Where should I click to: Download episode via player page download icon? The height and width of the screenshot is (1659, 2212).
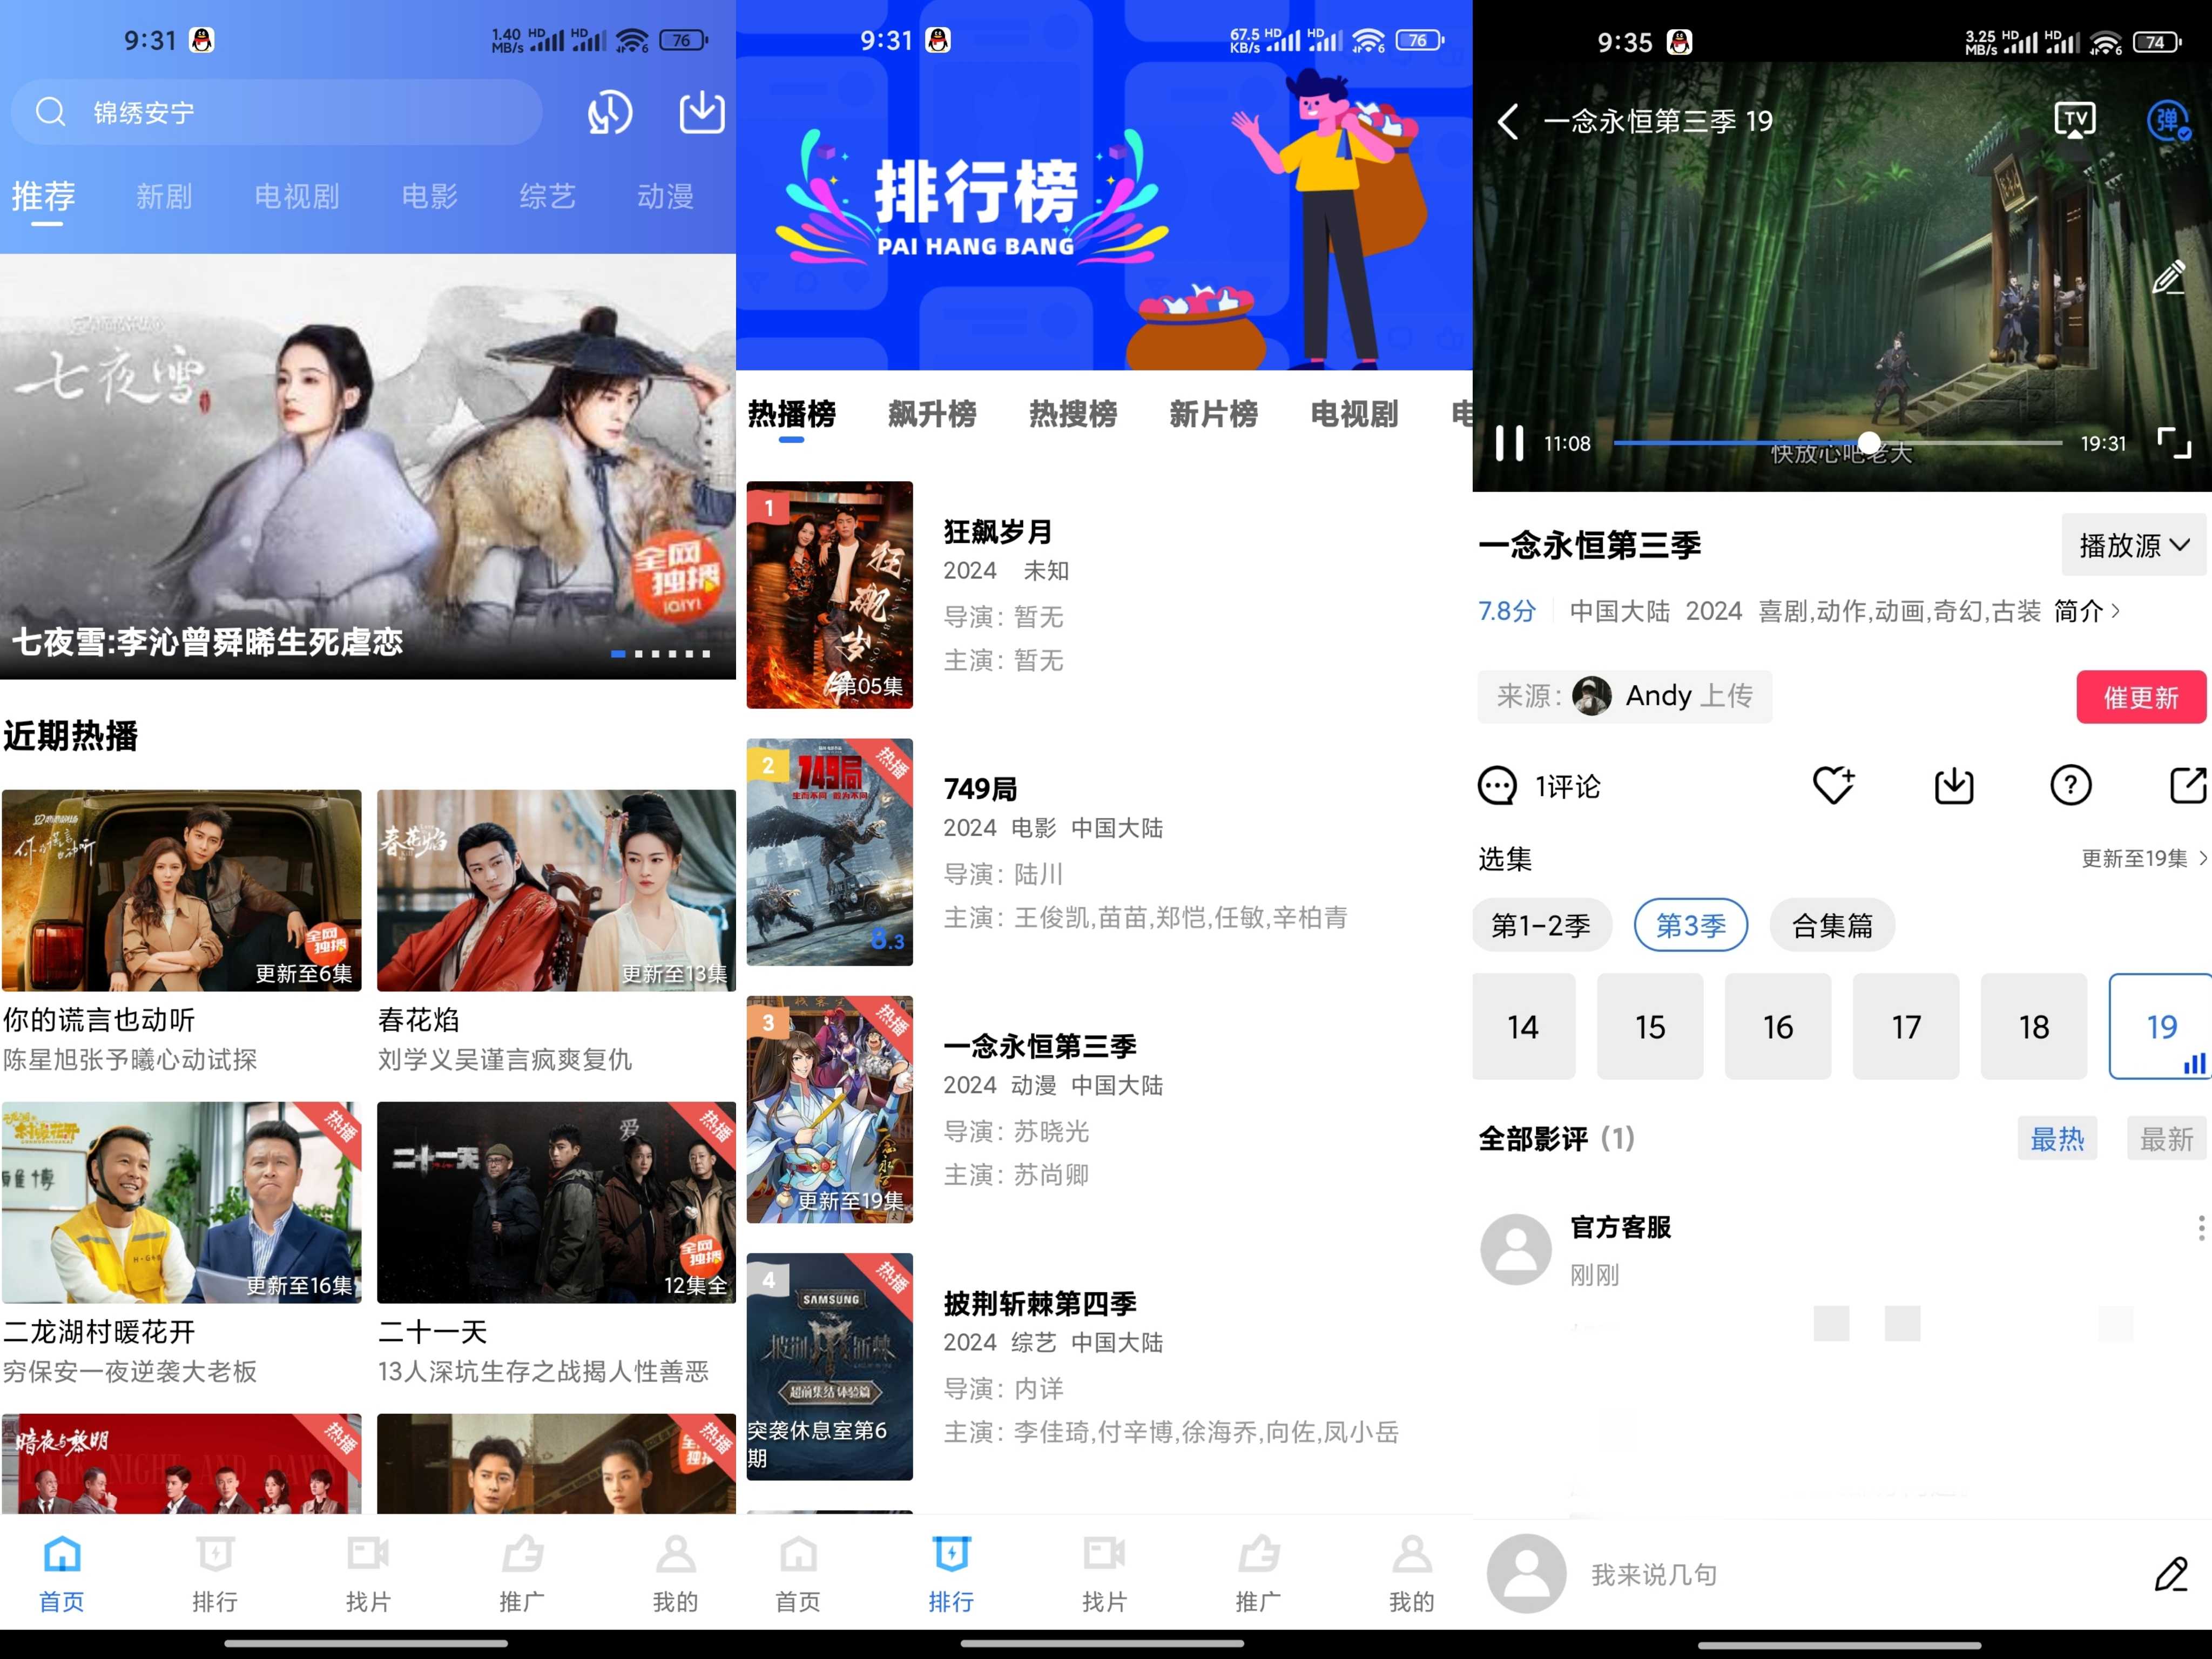pos(1954,785)
